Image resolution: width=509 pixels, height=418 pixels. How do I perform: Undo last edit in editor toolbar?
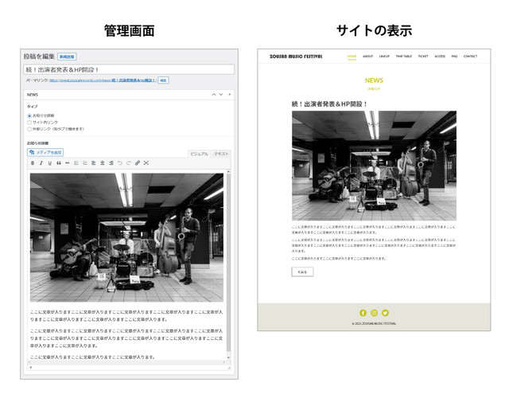pos(120,163)
